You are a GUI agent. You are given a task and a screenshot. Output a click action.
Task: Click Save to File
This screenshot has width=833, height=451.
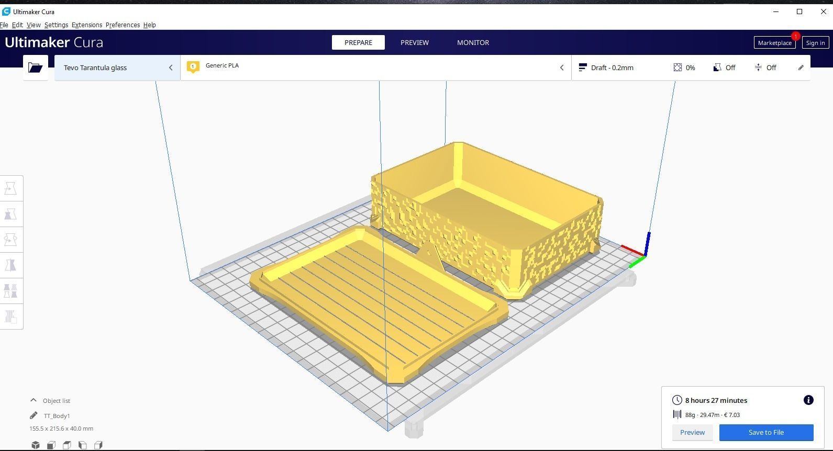(x=766, y=432)
